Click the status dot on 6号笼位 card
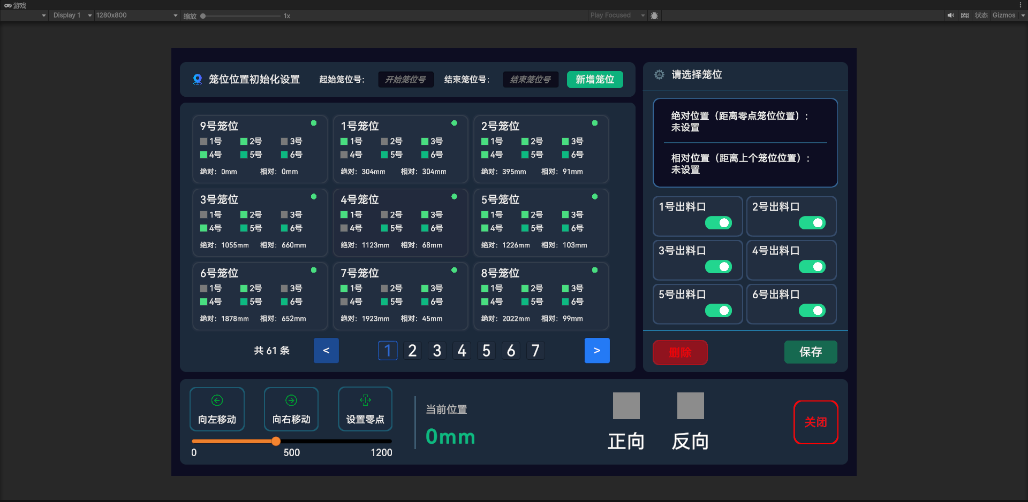 coord(314,270)
